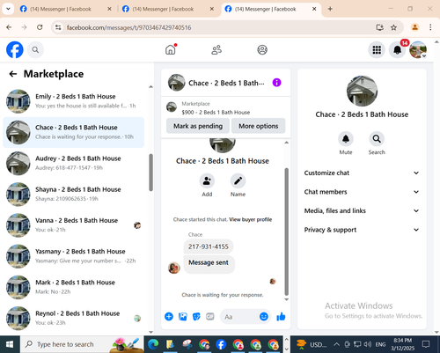Viewport: 440px width, 353px height.
Task: Open Vanna 2 Beds 1 Bath House chat
Action: tap(73, 225)
